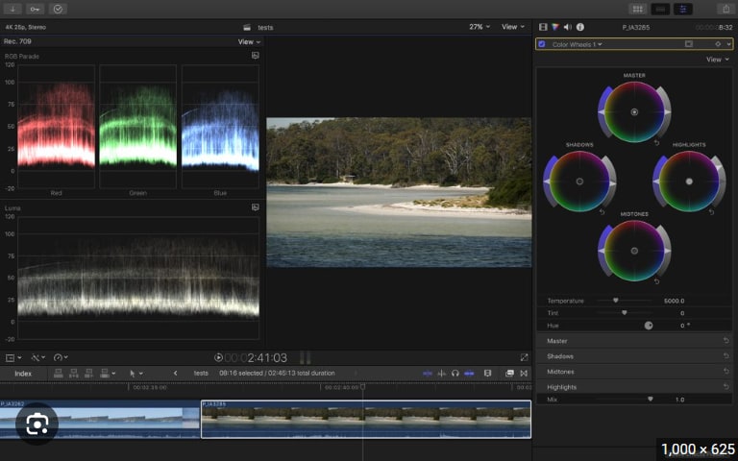The height and width of the screenshot is (461, 738).
Task: Show the browser grid icon
Action: point(638,9)
